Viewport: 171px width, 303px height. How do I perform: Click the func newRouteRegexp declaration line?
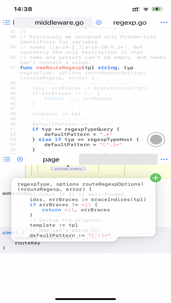[76, 67]
